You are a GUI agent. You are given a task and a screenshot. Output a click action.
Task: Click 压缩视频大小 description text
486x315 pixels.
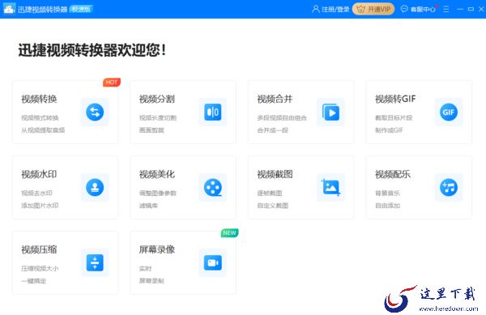coord(40,268)
